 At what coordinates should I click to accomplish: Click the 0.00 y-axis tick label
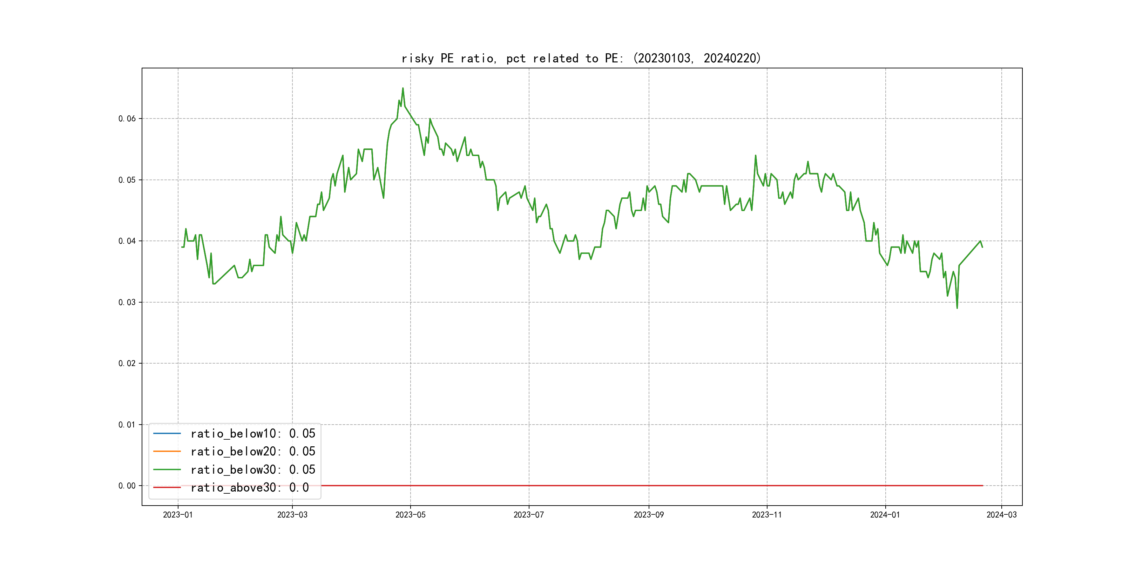(x=127, y=486)
